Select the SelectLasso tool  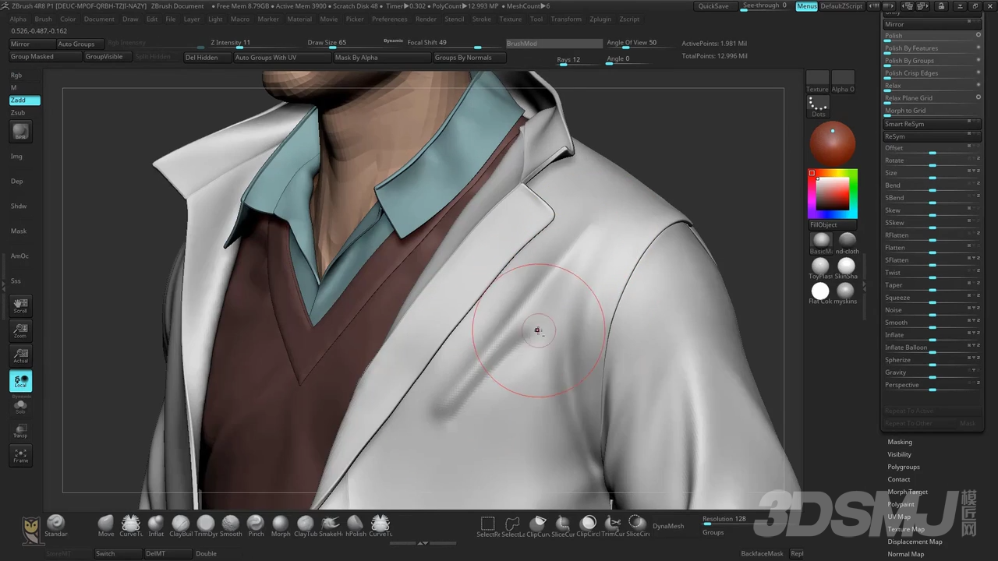513,526
